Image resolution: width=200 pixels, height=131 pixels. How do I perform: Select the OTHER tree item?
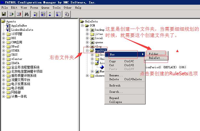15,51
